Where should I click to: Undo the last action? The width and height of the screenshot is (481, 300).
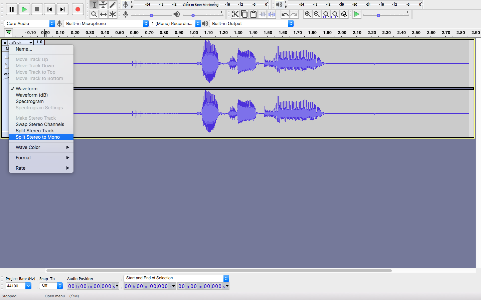tap(285, 14)
